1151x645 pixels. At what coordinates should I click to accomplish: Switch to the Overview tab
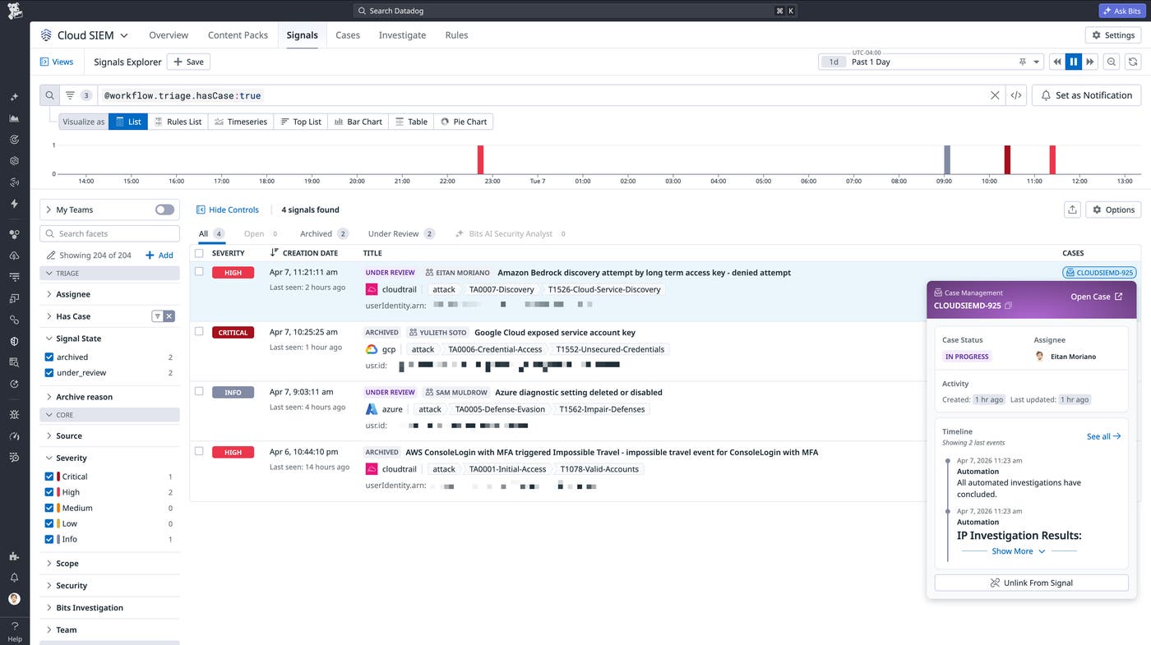(x=169, y=35)
